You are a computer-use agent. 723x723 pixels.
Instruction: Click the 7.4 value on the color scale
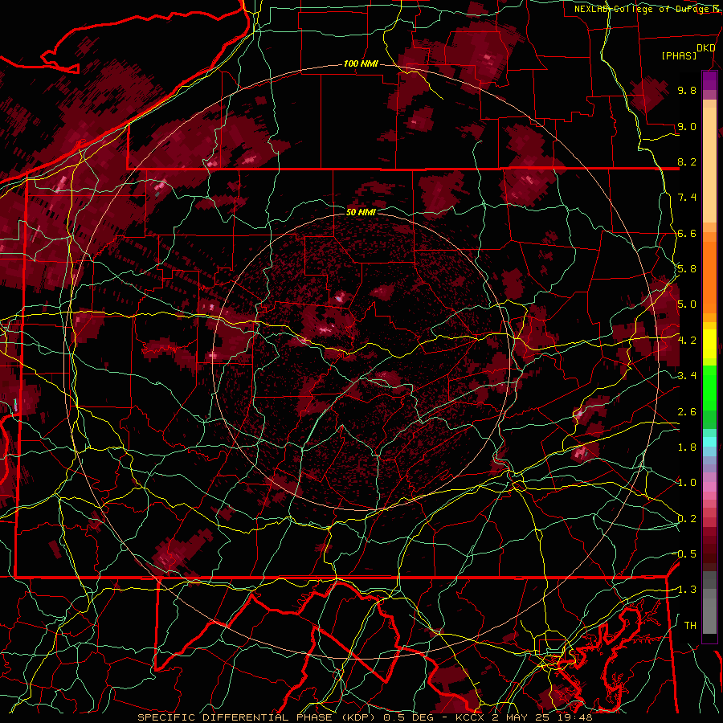pos(687,198)
